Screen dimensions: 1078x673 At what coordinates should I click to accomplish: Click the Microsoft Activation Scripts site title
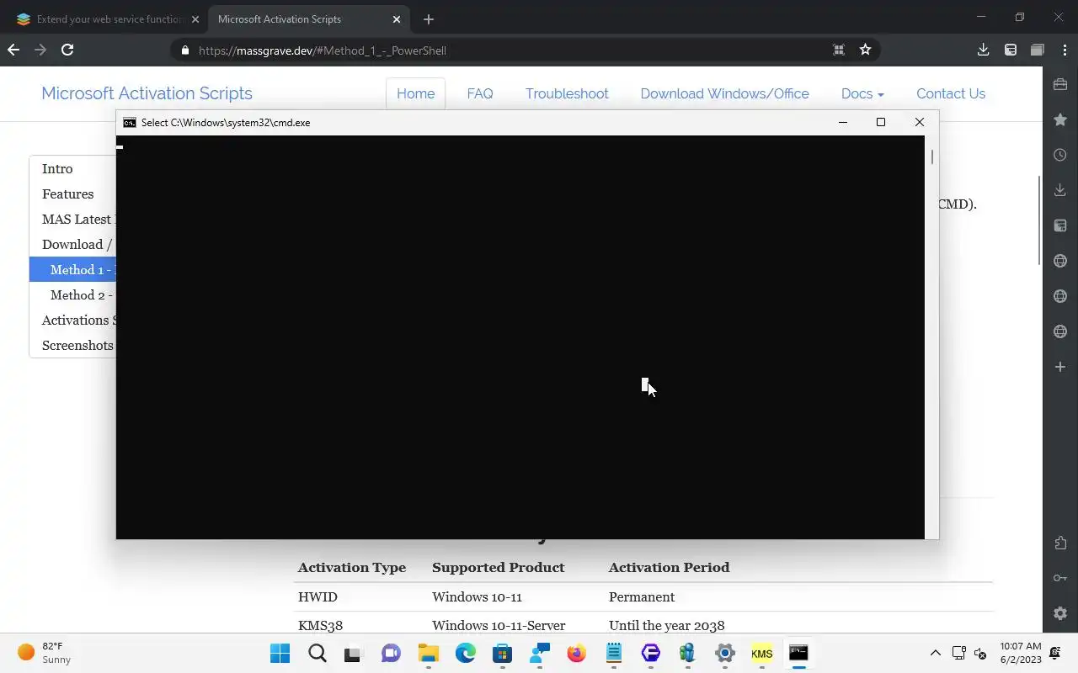147,93
